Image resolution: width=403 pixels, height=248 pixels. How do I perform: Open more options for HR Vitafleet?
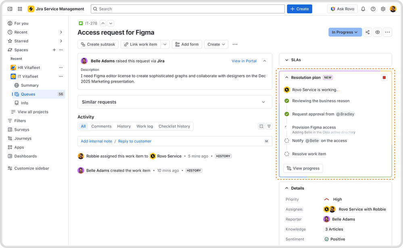point(61,68)
